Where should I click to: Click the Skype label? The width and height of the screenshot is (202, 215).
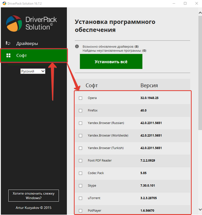point(92,186)
